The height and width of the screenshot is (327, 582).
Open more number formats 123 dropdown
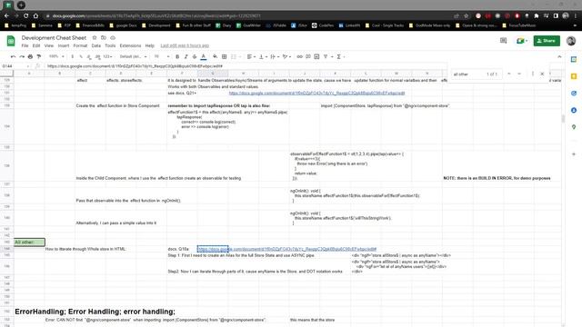[x=108, y=56]
